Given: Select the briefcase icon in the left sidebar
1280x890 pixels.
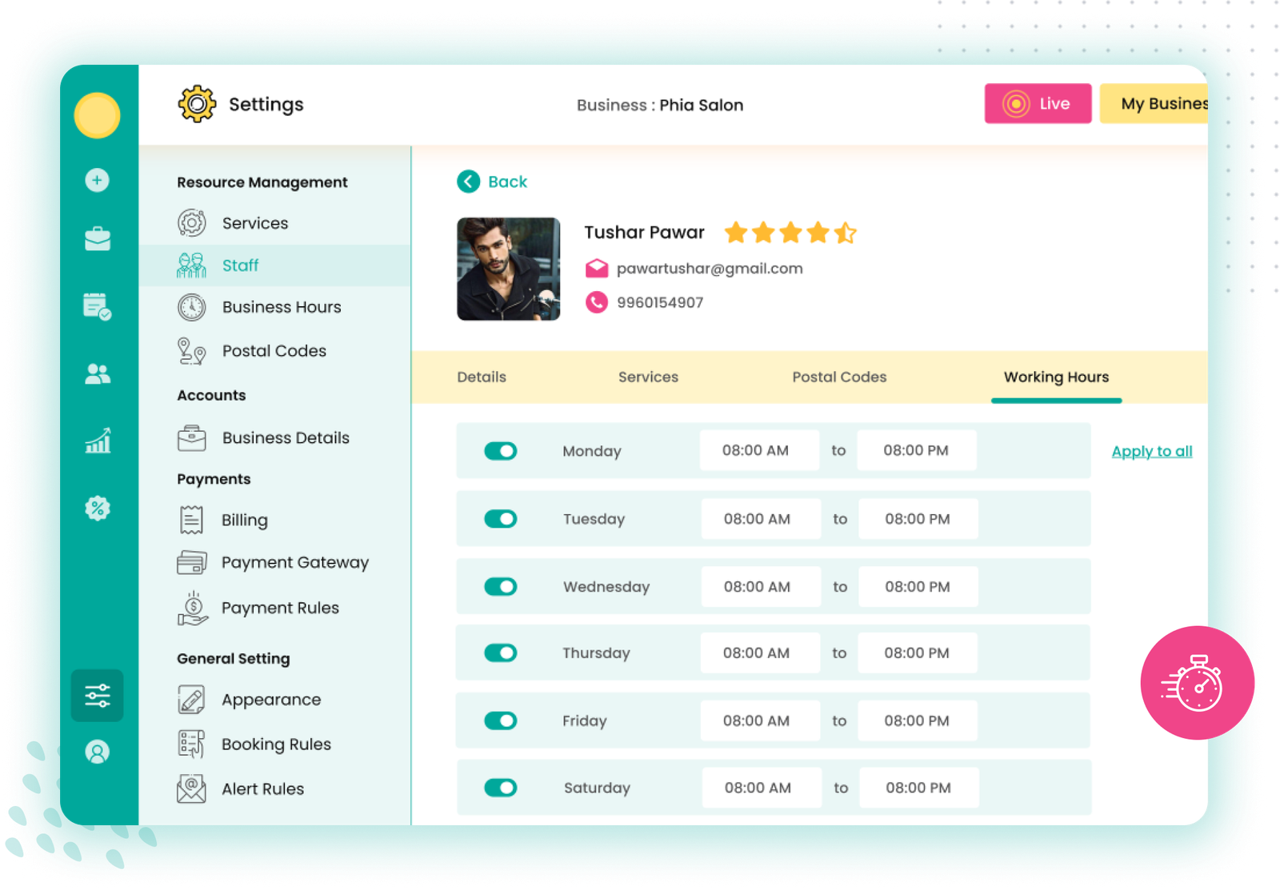Looking at the screenshot, I should pos(97,237).
